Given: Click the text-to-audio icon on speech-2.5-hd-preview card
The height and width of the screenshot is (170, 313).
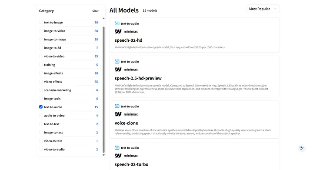Looking at the screenshot, I should 117,61.
